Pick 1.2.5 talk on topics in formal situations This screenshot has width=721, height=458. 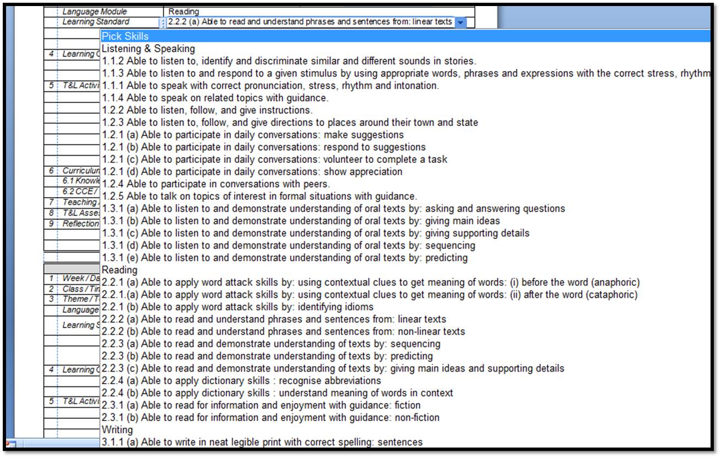pos(259,196)
